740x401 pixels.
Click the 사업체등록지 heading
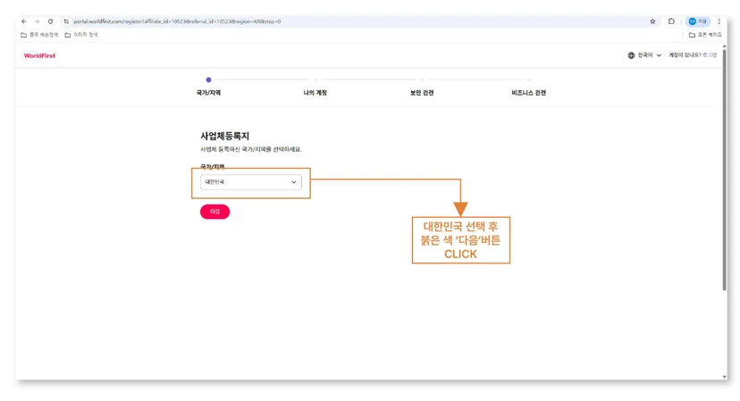point(224,136)
